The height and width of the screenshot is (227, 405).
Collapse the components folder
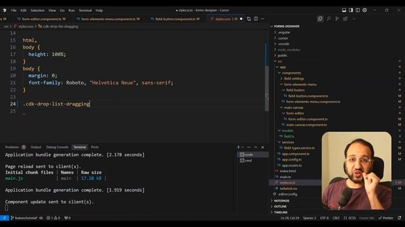(x=291, y=73)
